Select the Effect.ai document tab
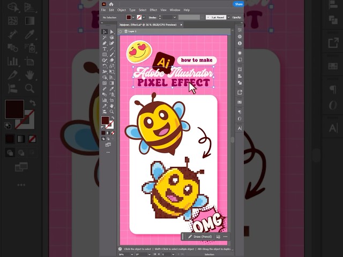 [x=148, y=25]
